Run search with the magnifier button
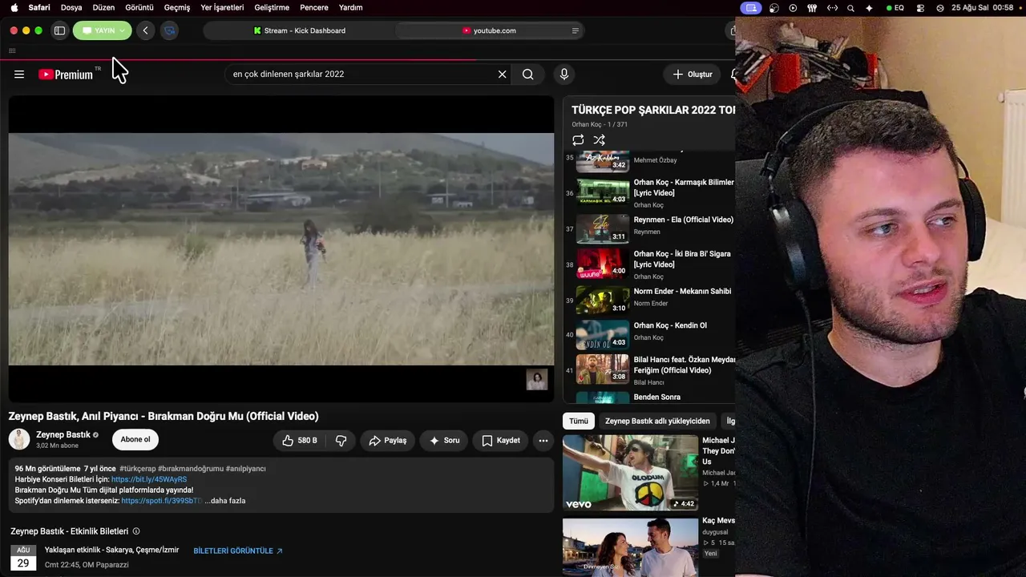This screenshot has height=577, width=1026. tap(527, 75)
